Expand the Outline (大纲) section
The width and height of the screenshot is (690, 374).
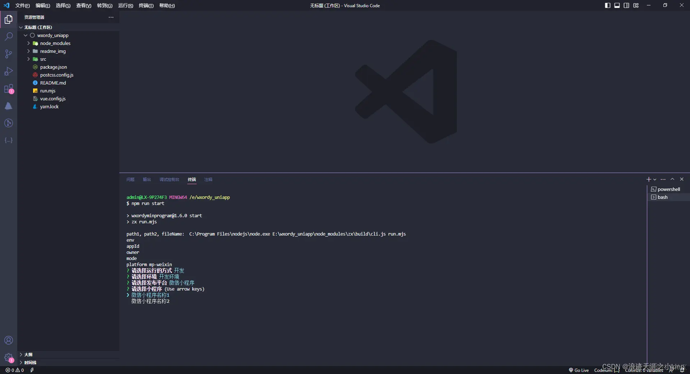(x=68, y=355)
